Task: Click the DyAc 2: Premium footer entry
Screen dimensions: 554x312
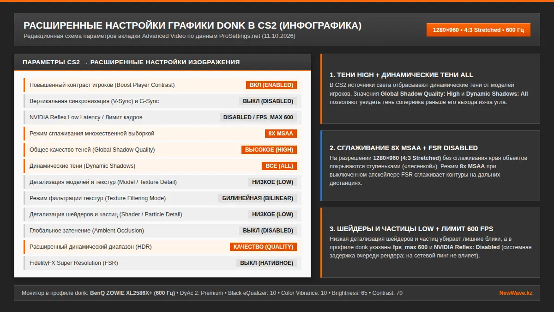Action: [201, 293]
